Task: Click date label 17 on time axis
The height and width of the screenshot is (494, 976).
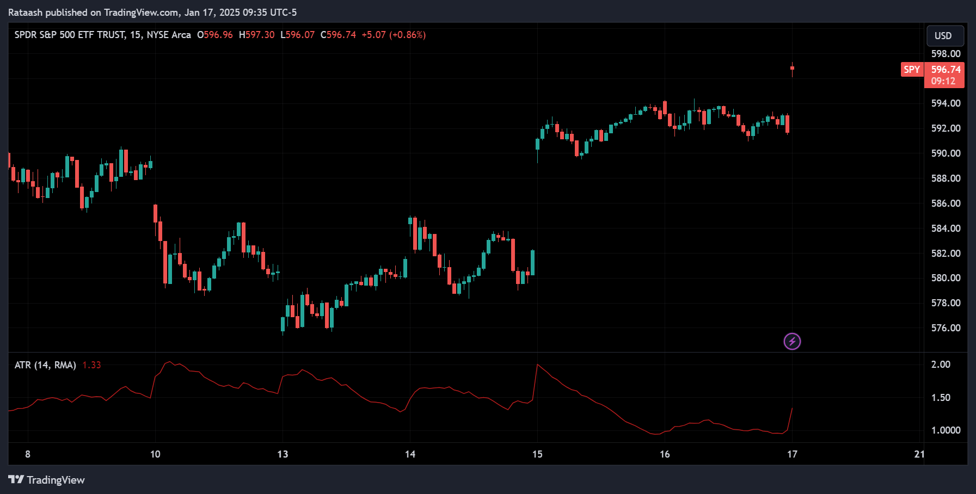Action: click(792, 454)
